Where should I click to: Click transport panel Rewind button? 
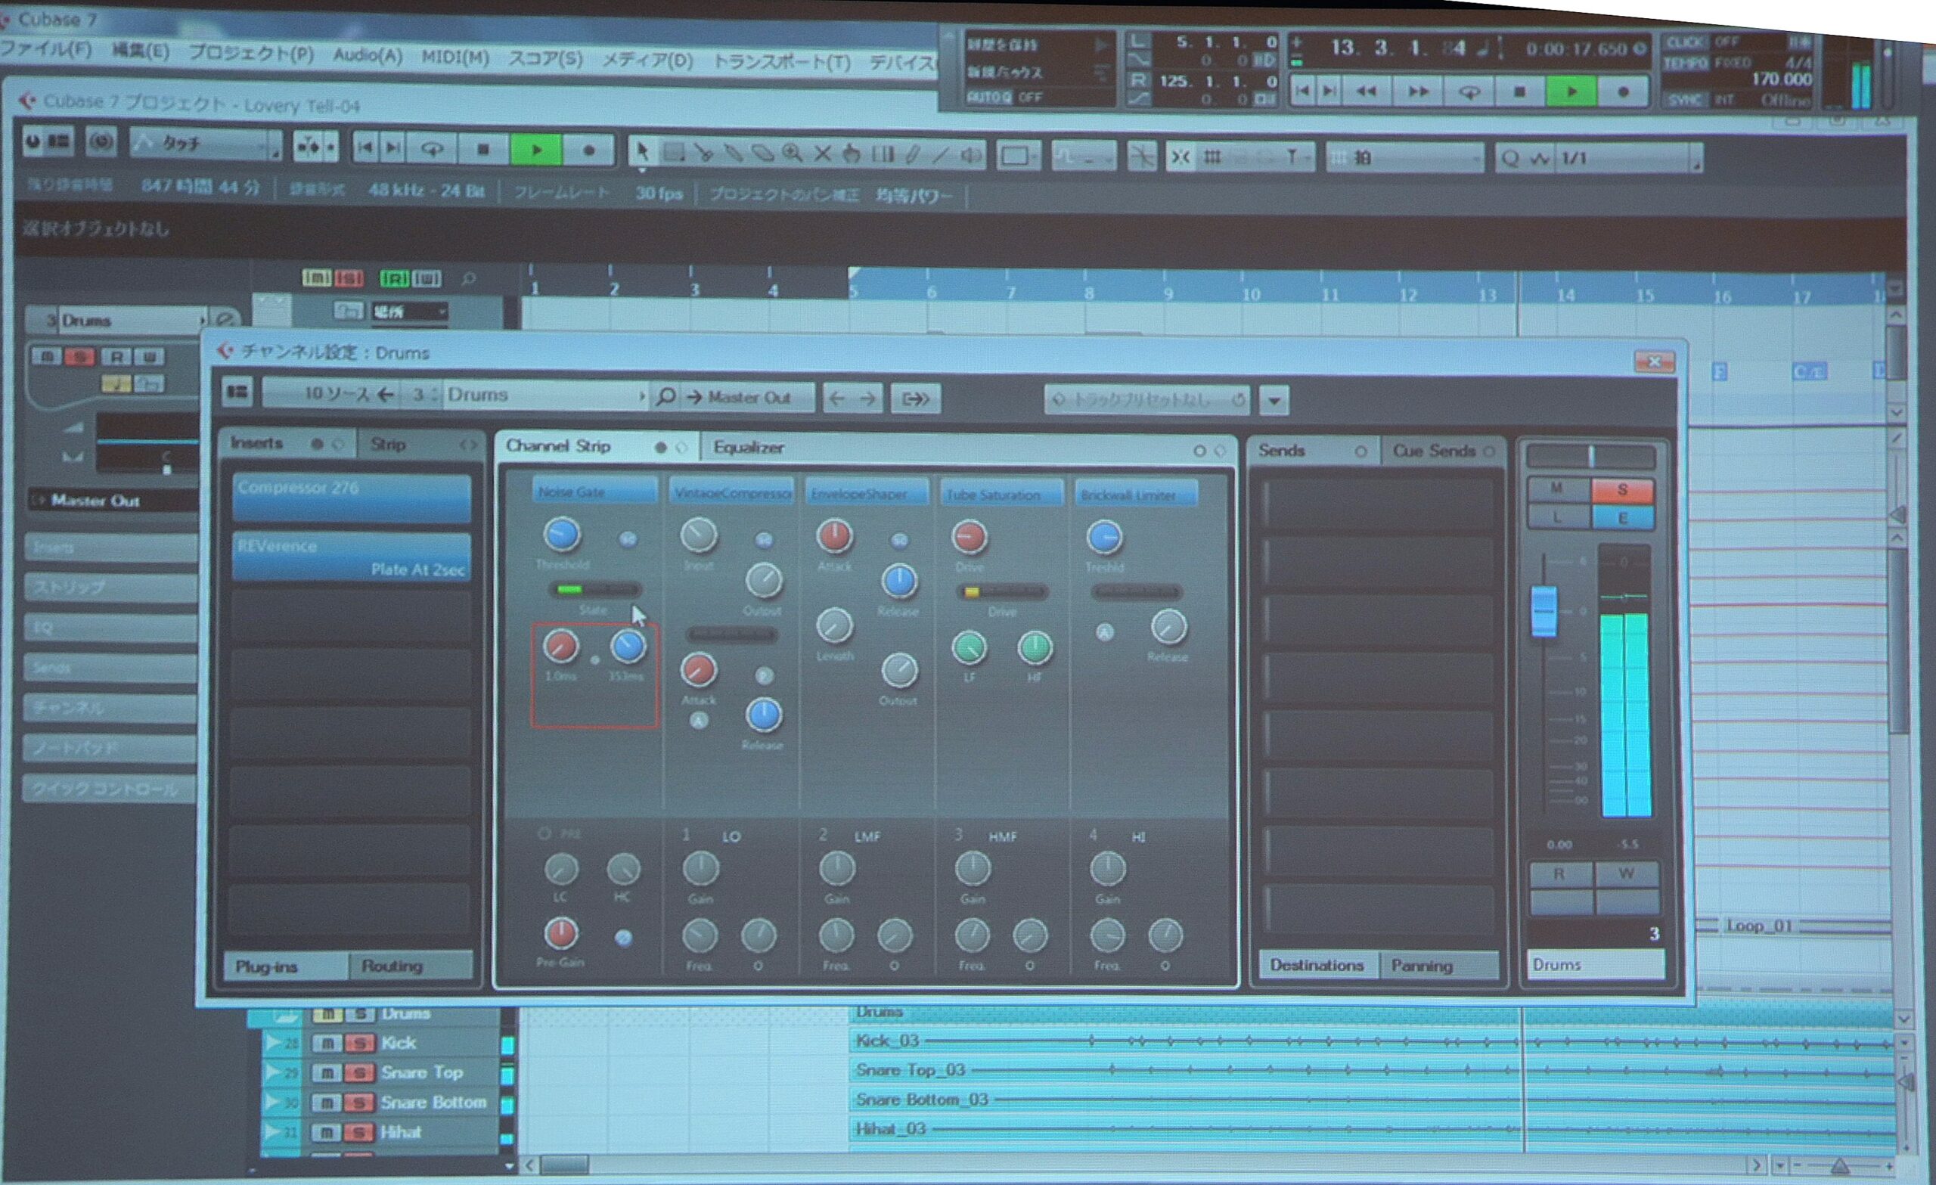(1366, 92)
